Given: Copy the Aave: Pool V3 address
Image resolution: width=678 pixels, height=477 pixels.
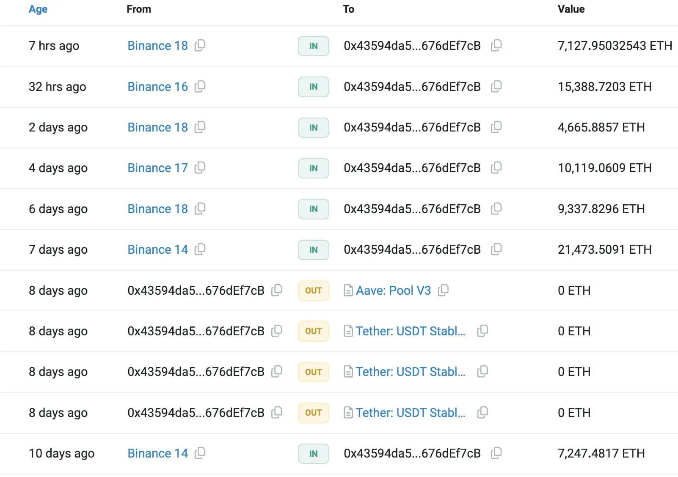Looking at the screenshot, I should pyautogui.click(x=443, y=291).
